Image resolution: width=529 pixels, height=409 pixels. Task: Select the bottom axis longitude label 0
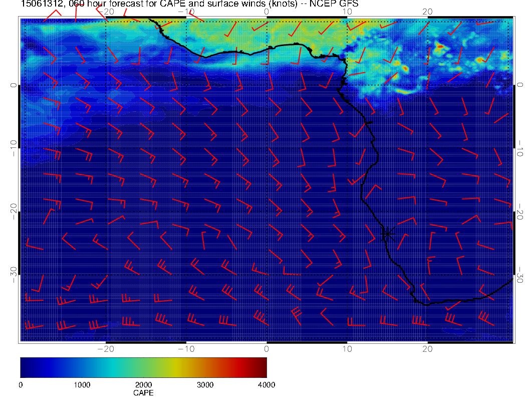267,348
